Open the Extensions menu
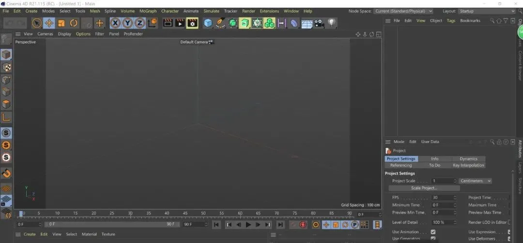523x243 pixels. point(269,11)
